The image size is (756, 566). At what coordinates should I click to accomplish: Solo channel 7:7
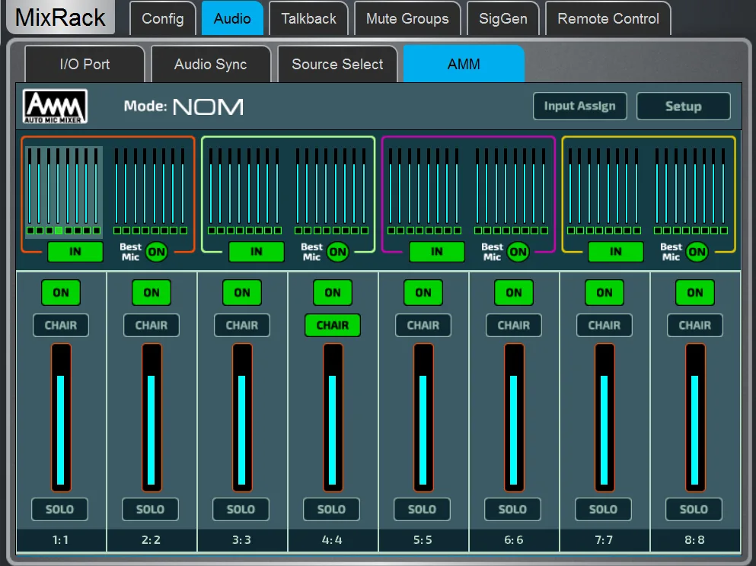pyautogui.click(x=604, y=509)
